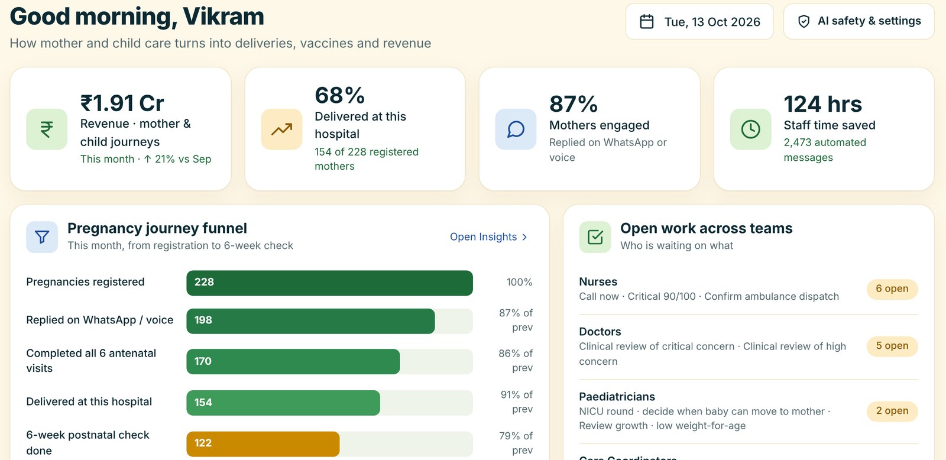Viewport: 946px width, 460px height.
Task: Click the '100%' funnel percentage
Action: pyautogui.click(x=519, y=283)
